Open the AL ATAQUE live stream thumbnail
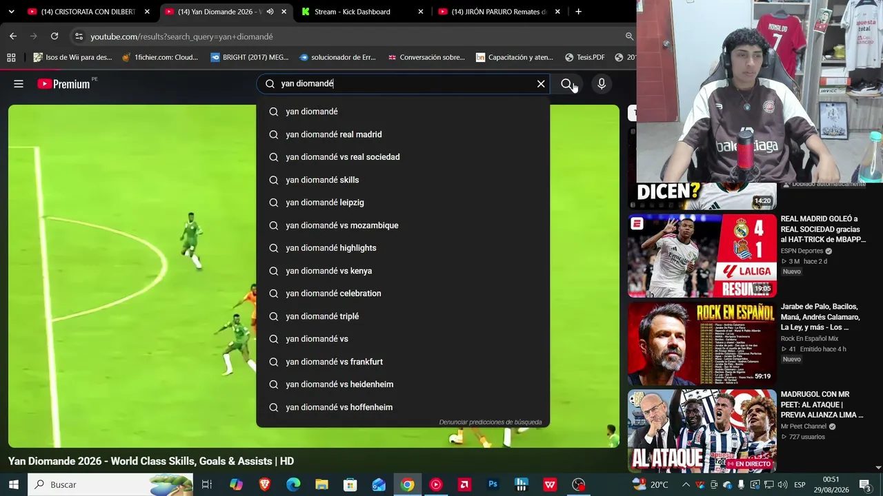883x496 pixels. (x=702, y=431)
